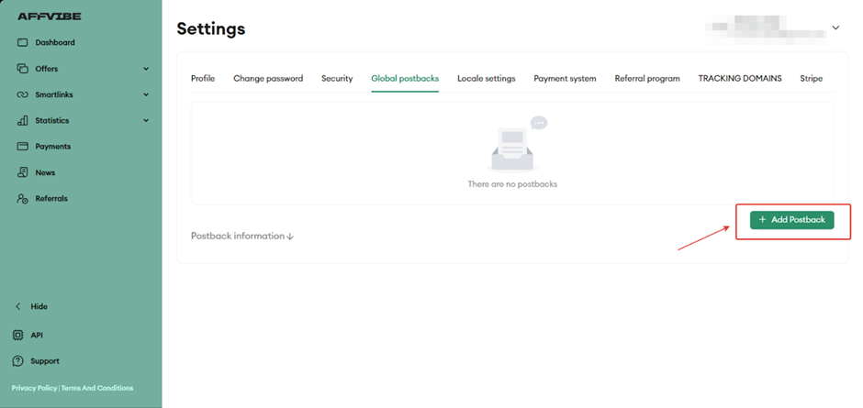Open the Terms And Conditions link
Viewport: 863px width, 408px height.
point(97,389)
